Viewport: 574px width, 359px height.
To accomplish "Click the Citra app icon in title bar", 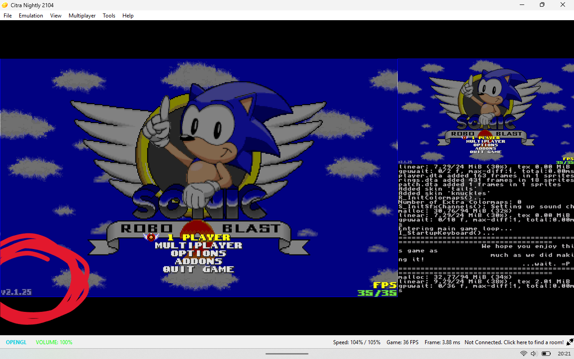I will [x=5, y=5].
